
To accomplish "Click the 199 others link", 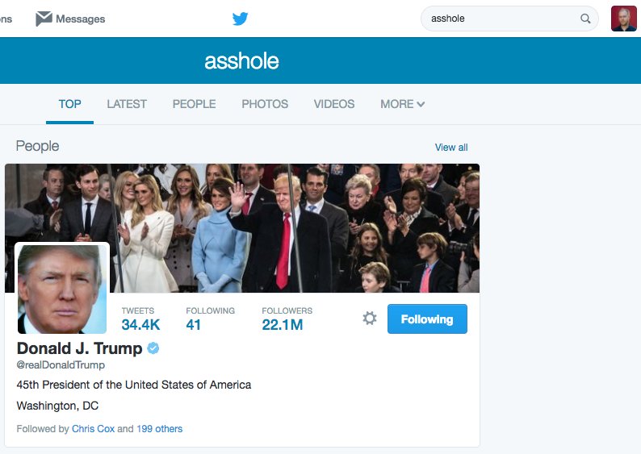I will coord(159,429).
